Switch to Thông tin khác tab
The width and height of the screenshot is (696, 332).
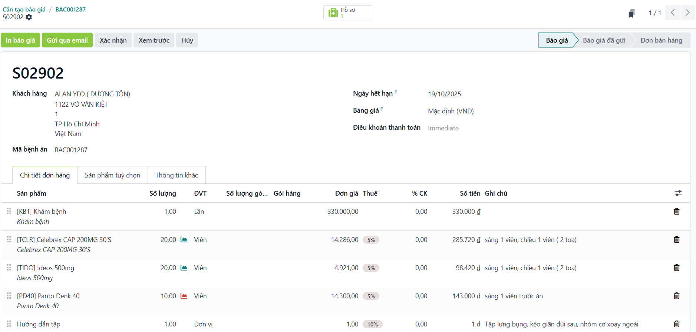click(177, 175)
